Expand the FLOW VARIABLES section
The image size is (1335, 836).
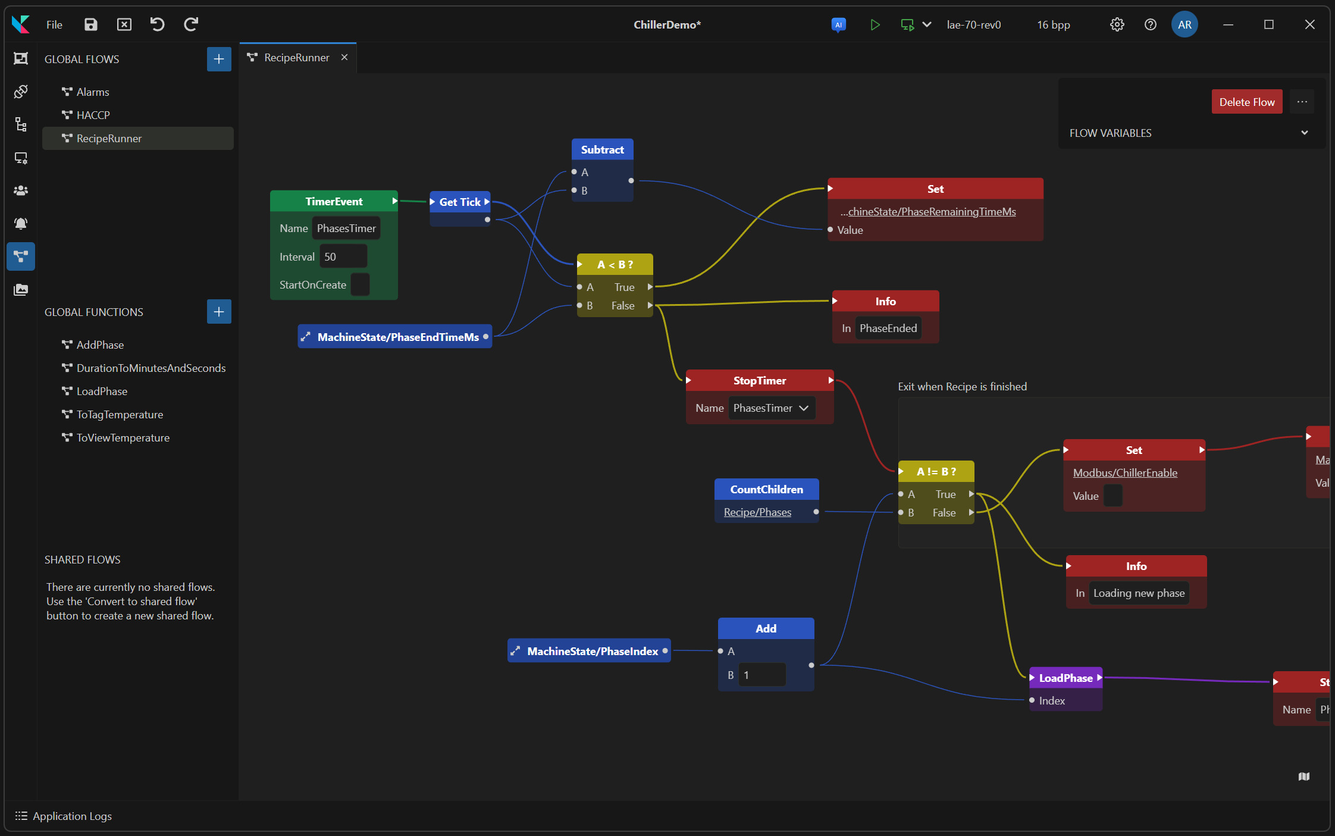click(x=1304, y=133)
